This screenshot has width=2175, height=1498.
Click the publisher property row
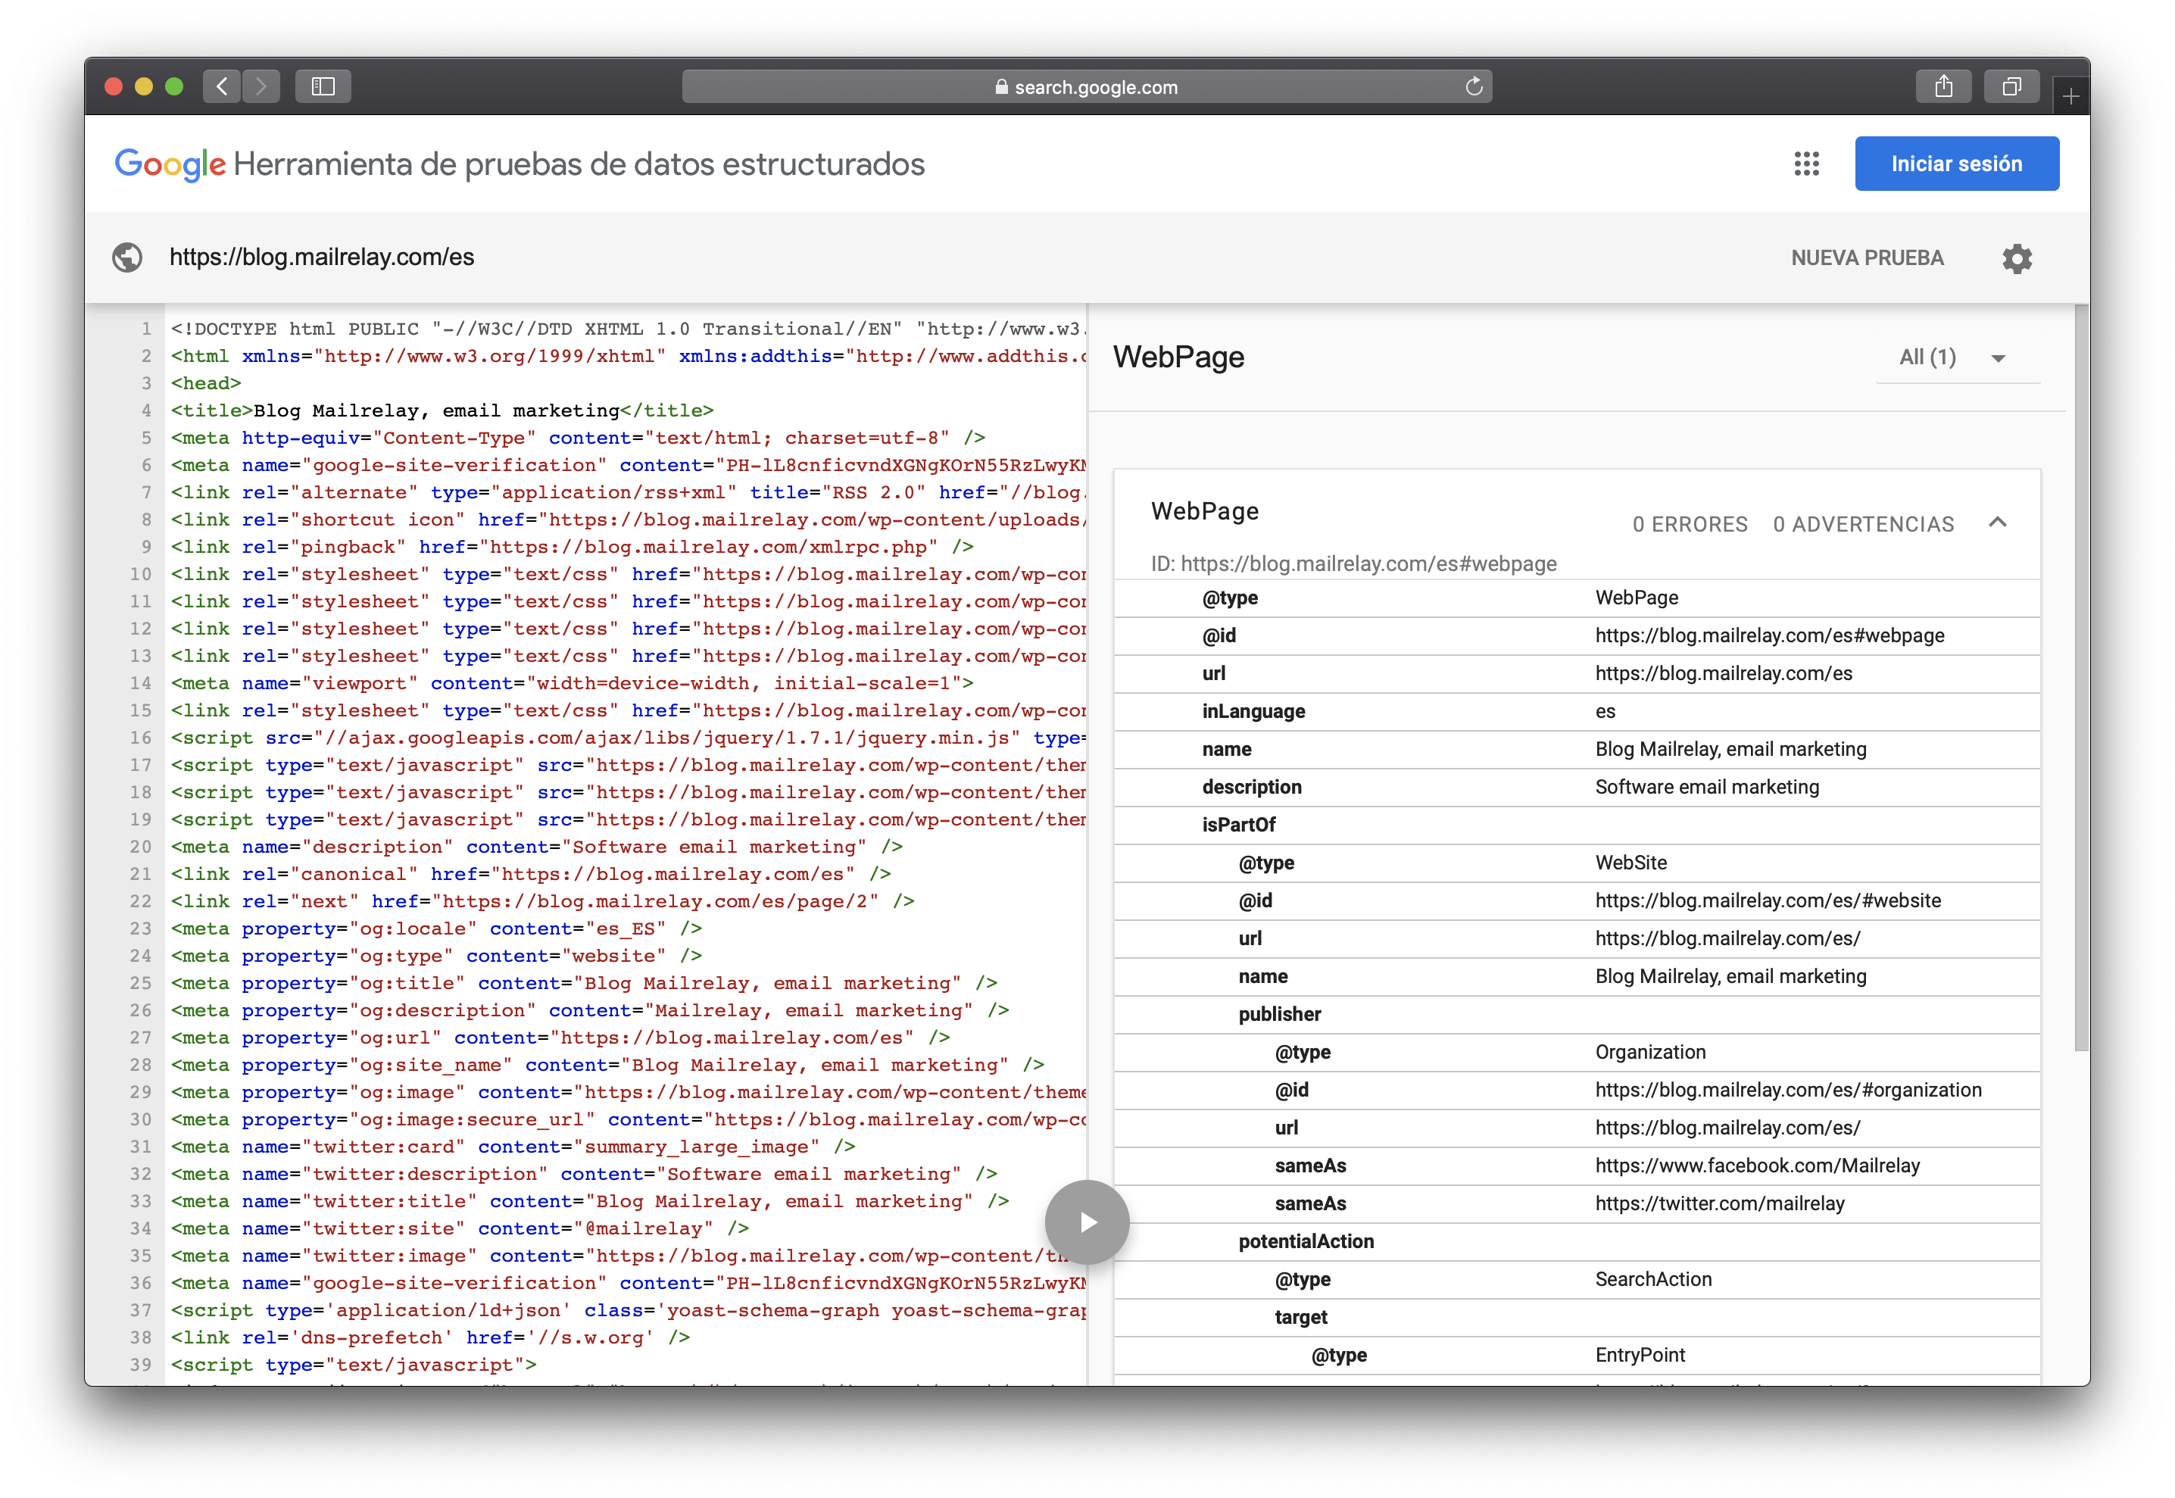pos(1577,1013)
